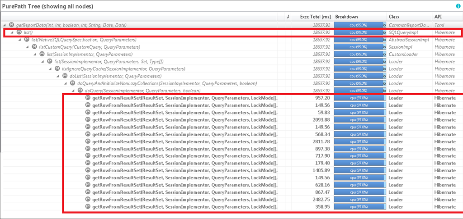Click the Class column header

(x=394, y=17)
